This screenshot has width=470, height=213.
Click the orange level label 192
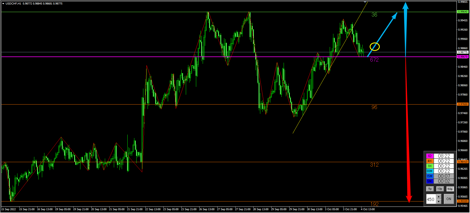tap(374, 204)
